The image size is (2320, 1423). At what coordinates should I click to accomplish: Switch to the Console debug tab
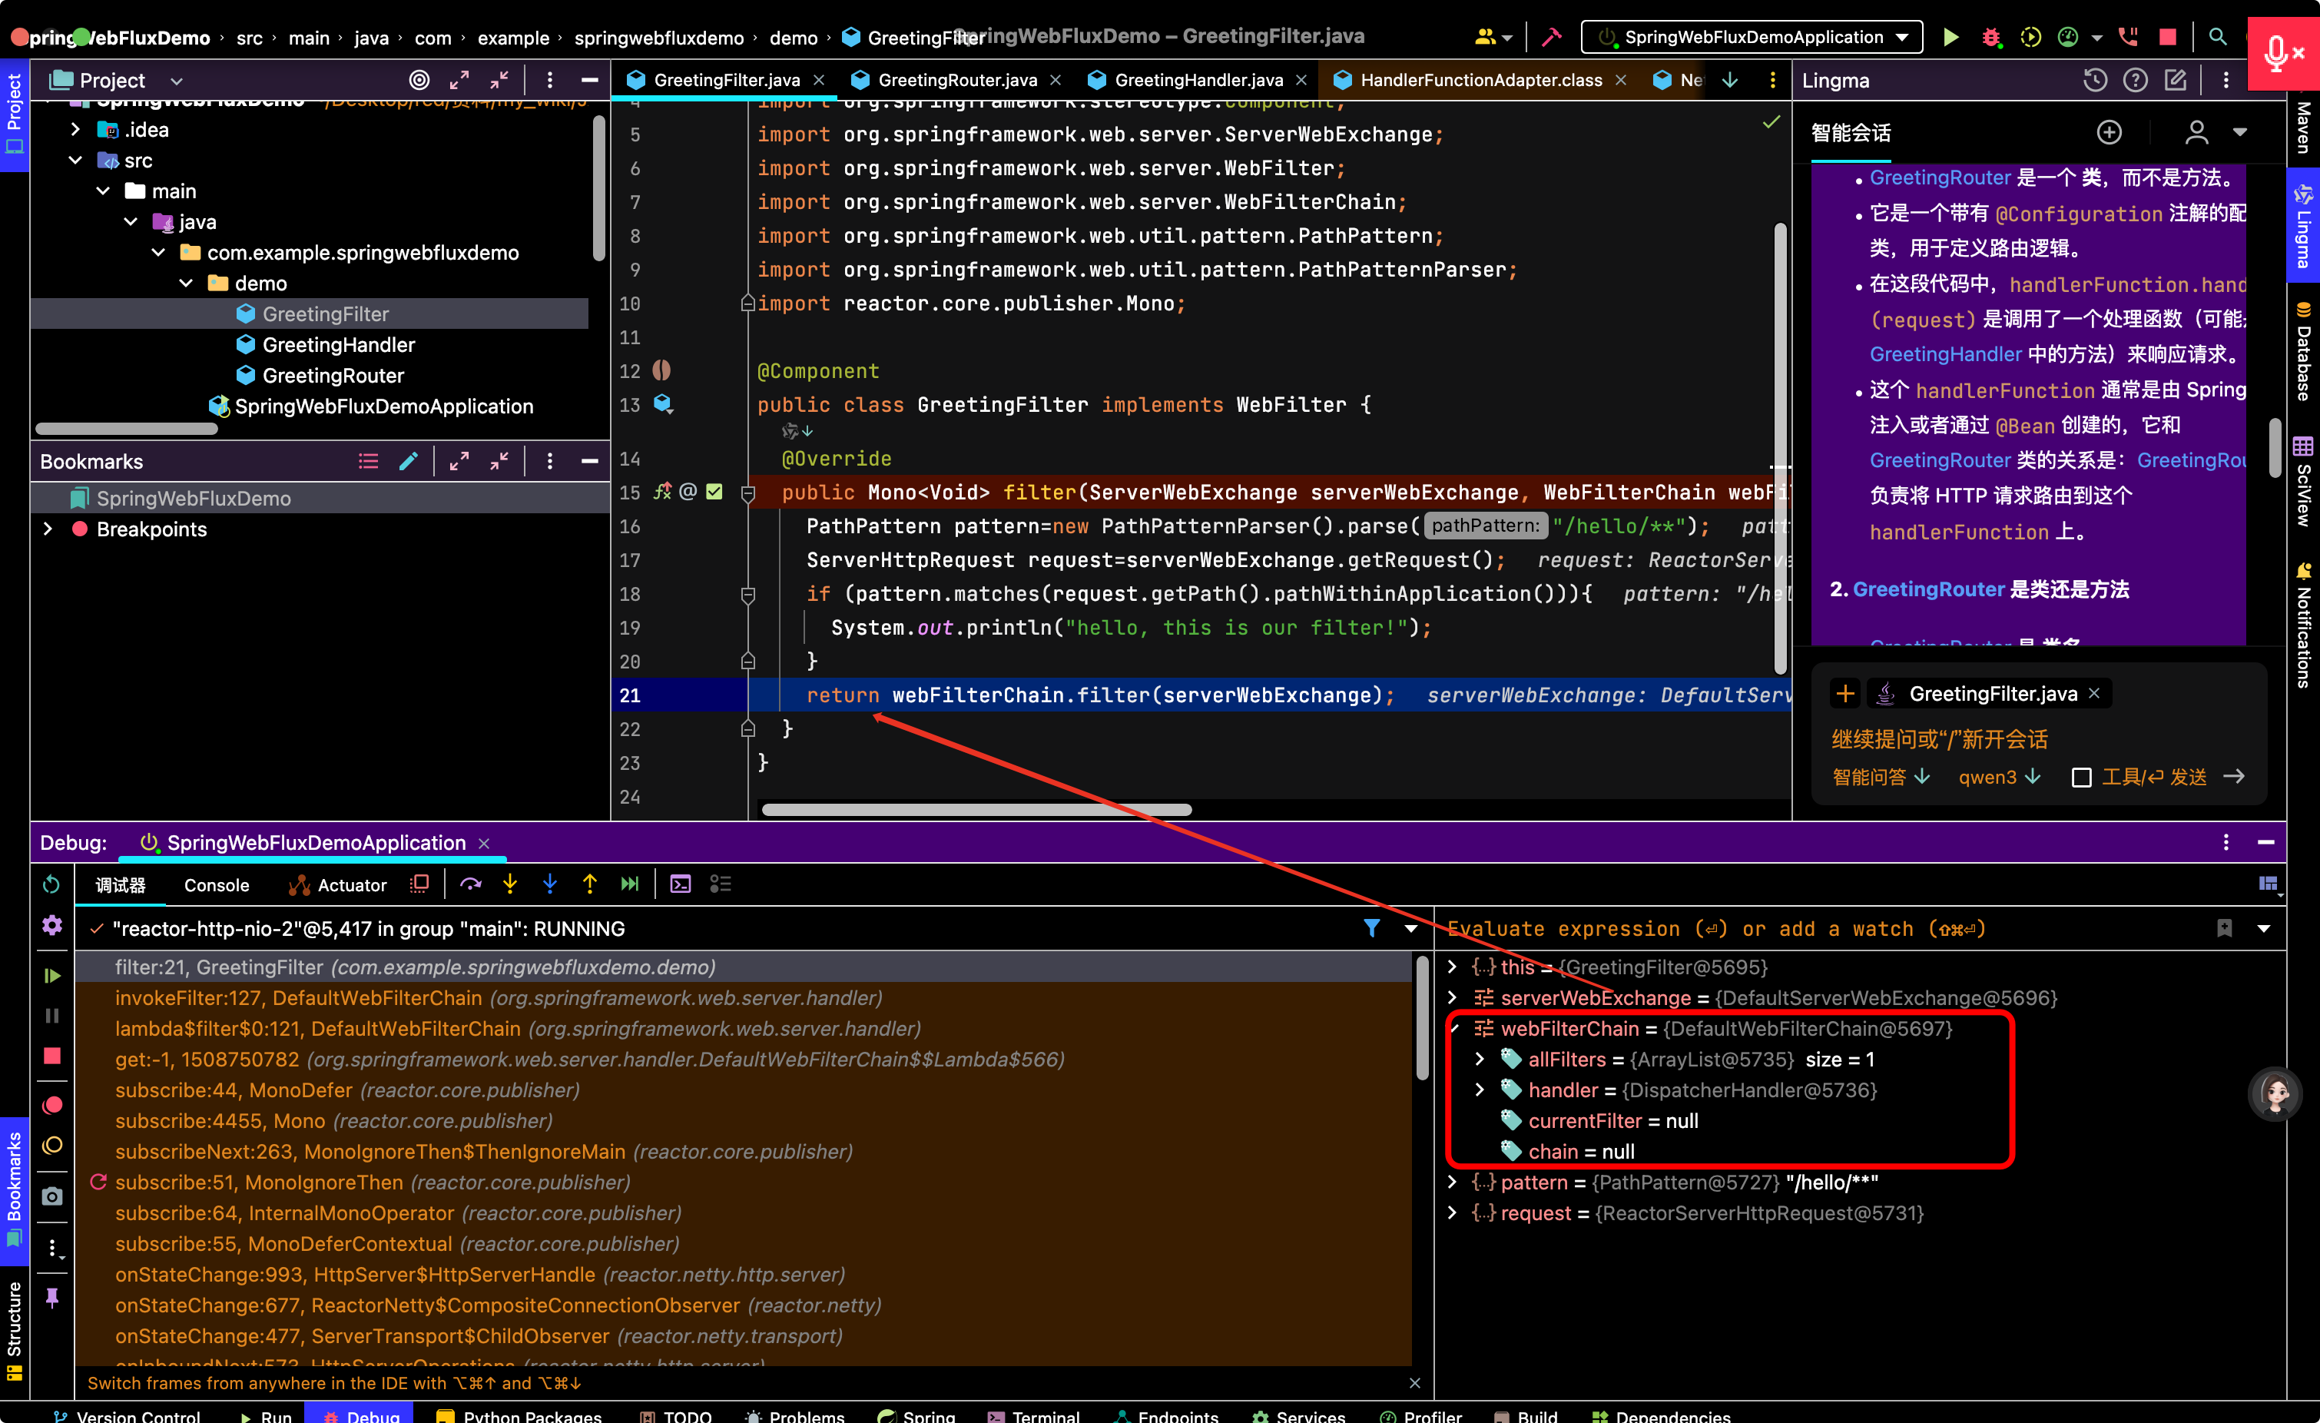click(x=217, y=885)
